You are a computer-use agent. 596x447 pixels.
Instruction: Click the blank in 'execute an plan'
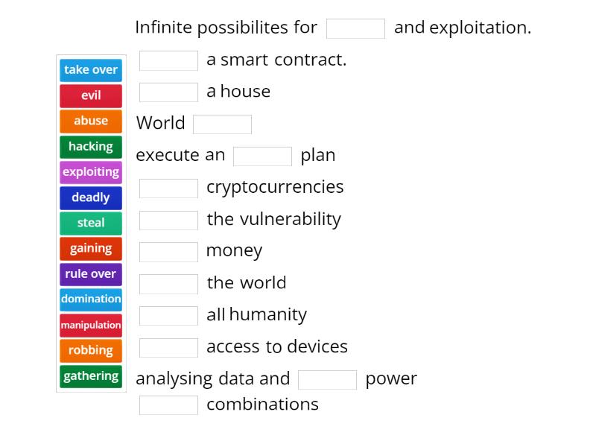tap(261, 156)
